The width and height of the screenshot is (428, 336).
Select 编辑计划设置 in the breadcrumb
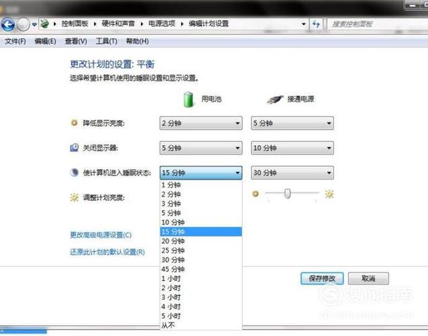(x=209, y=24)
